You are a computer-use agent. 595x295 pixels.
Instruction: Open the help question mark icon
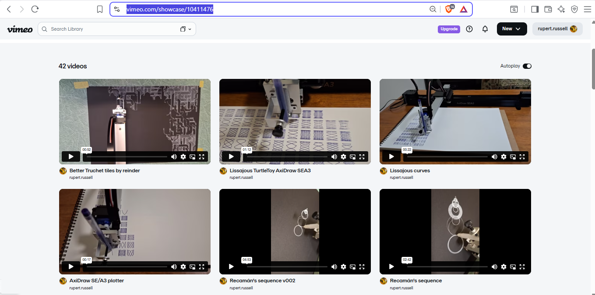(x=469, y=29)
